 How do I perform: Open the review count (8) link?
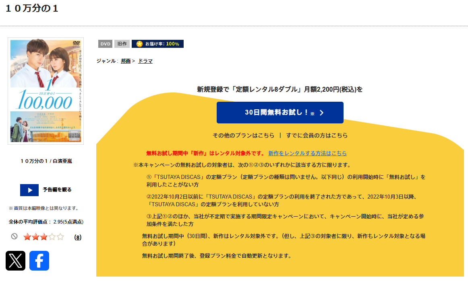tap(78, 238)
